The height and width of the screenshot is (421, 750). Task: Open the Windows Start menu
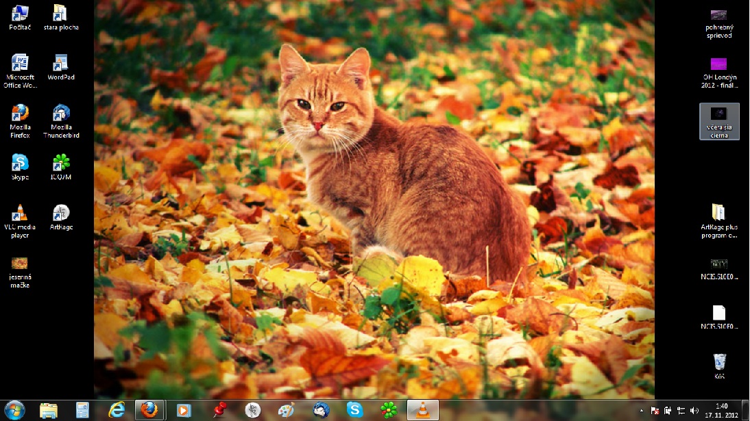tap(14, 410)
